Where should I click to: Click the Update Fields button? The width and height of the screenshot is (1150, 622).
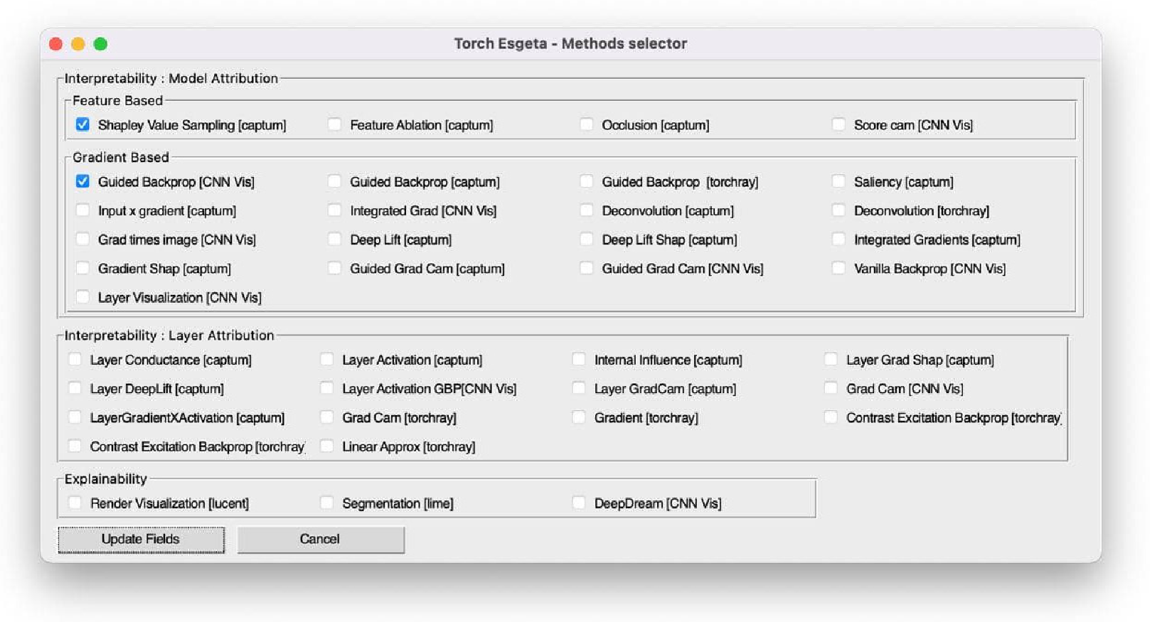click(141, 540)
